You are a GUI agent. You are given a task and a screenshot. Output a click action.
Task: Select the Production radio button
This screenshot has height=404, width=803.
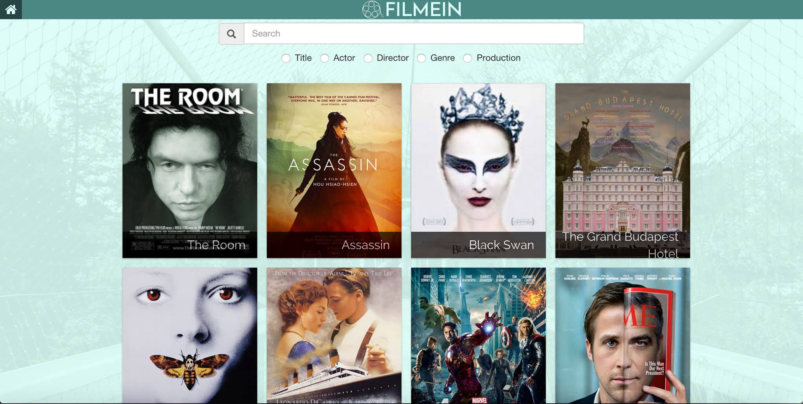(x=468, y=58)
